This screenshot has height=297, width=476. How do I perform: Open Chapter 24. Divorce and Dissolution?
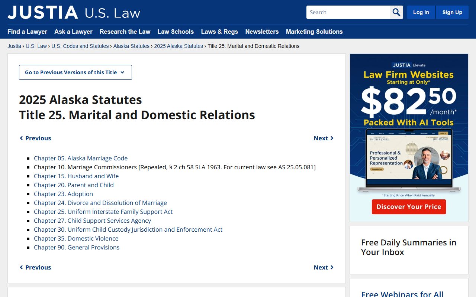[x=100, y=203]
